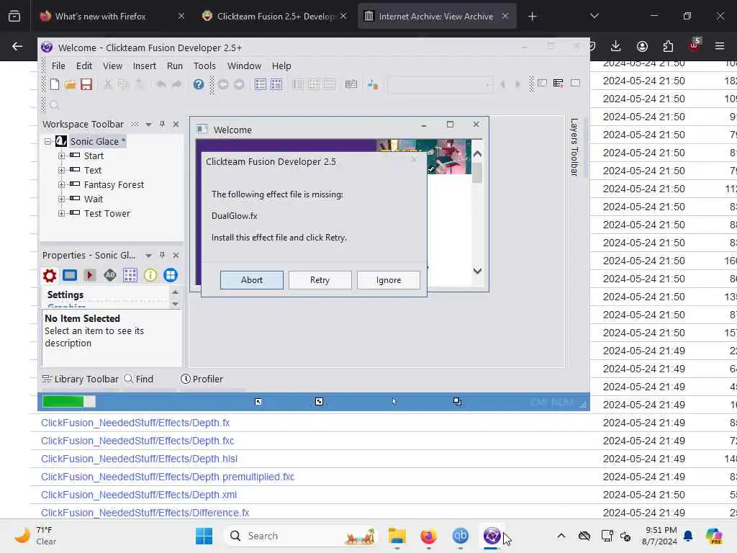Pin the Properties panel
The width and height of the screenshot is (737, 553).
pyautogui.click(x=162, y=255)
